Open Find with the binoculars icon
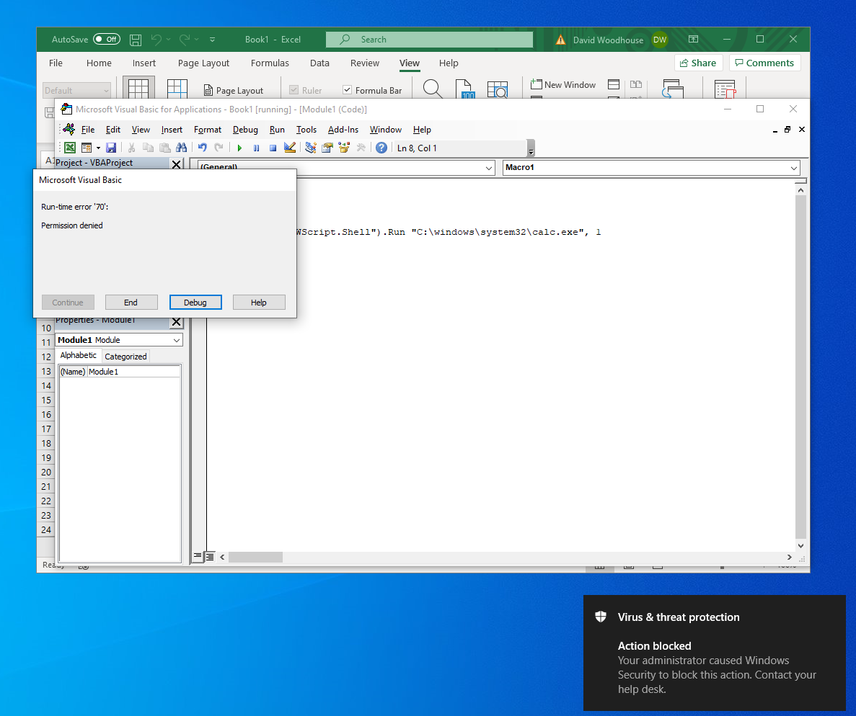This screenshot has width=856, height=716. [x=181, y=148]
